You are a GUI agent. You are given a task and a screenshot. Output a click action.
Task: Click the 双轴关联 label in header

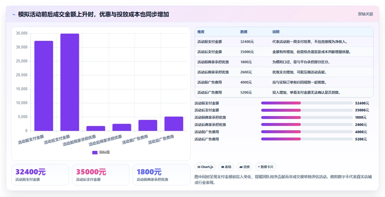coord(365,14)
